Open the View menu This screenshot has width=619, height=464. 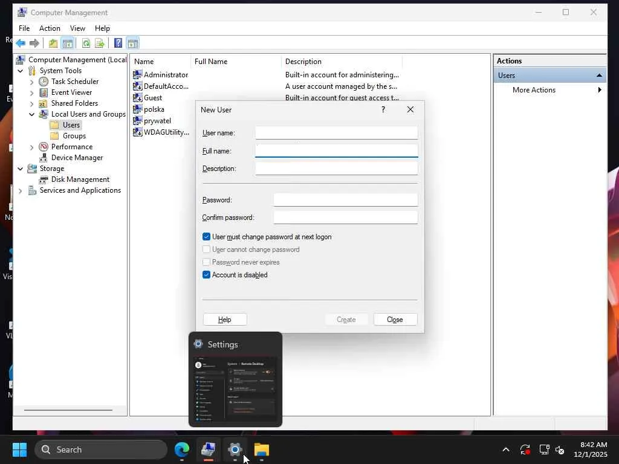(x=77, y=28)
